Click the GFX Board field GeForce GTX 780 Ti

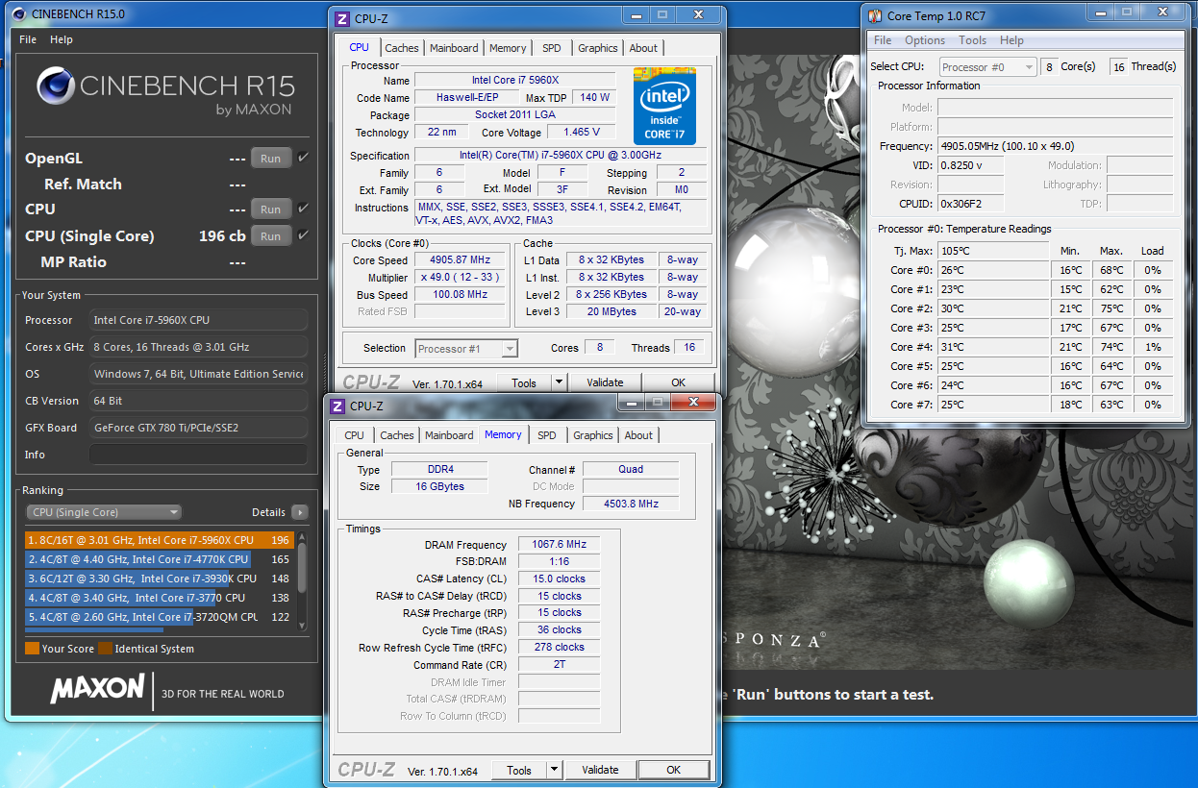tap(199, 428)
